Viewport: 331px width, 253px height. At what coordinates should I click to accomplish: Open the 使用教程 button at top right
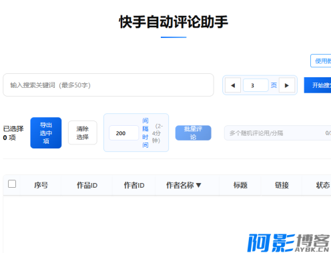[321, 61]
